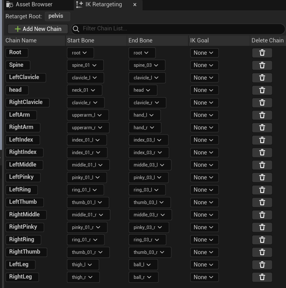286x288 pixels.
Task: Delete the RightLeg chain
Action: [262, 277]
